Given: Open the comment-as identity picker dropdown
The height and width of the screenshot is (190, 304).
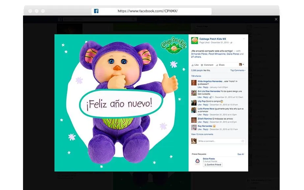Looking at the screenshot, I should [x=241, y=64].
